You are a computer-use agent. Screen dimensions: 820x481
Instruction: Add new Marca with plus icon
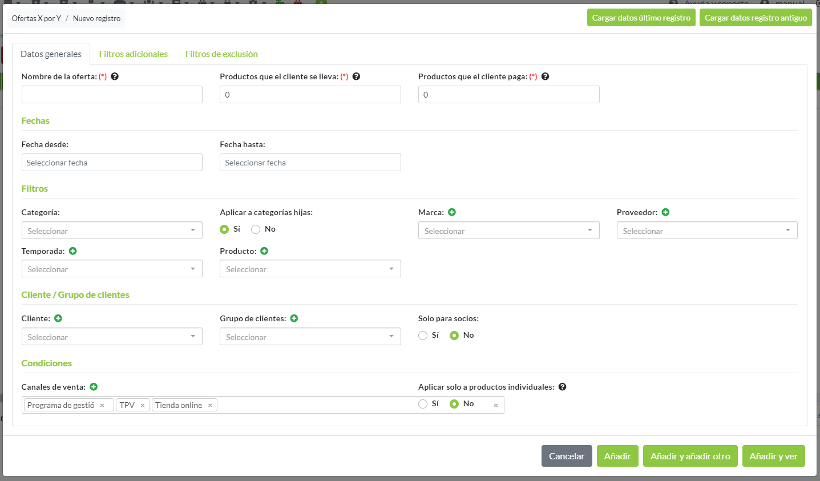tap(452, 212)
